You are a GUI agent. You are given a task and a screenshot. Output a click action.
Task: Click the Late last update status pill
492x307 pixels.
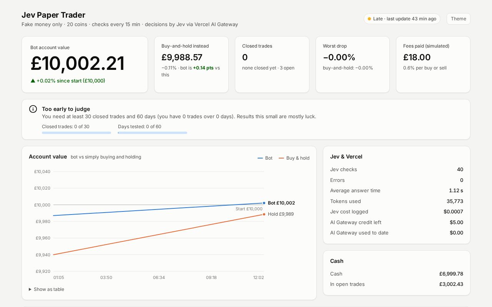click(x=402, y=19)
